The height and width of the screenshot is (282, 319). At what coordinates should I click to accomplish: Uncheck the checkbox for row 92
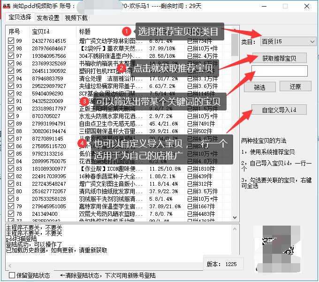tap(11, 94)
